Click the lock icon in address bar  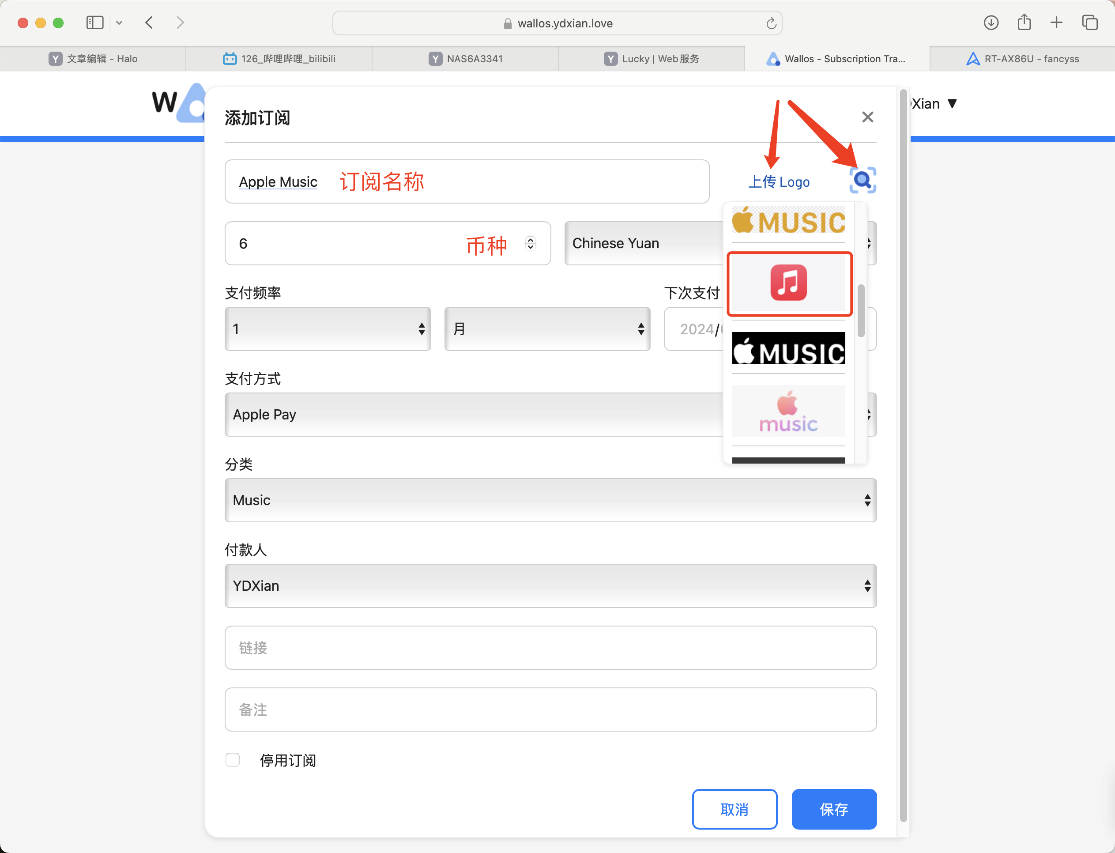tap(508, 23)
